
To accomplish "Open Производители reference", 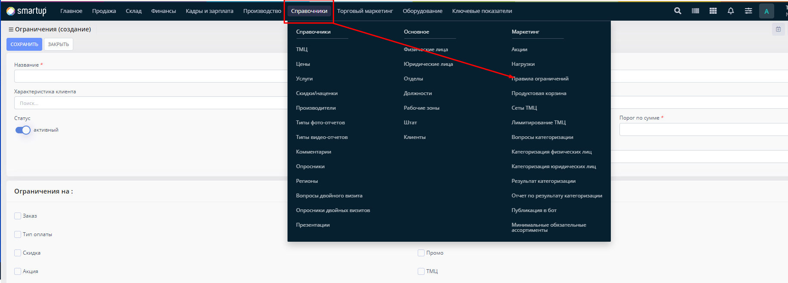I will click(x=316, y=108).
